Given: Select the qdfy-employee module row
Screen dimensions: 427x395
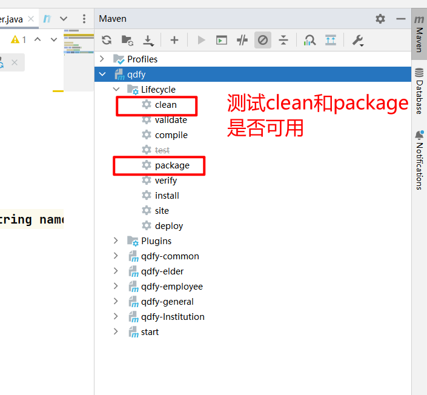Looking at the screenshot, I should (x=253, y=287).
